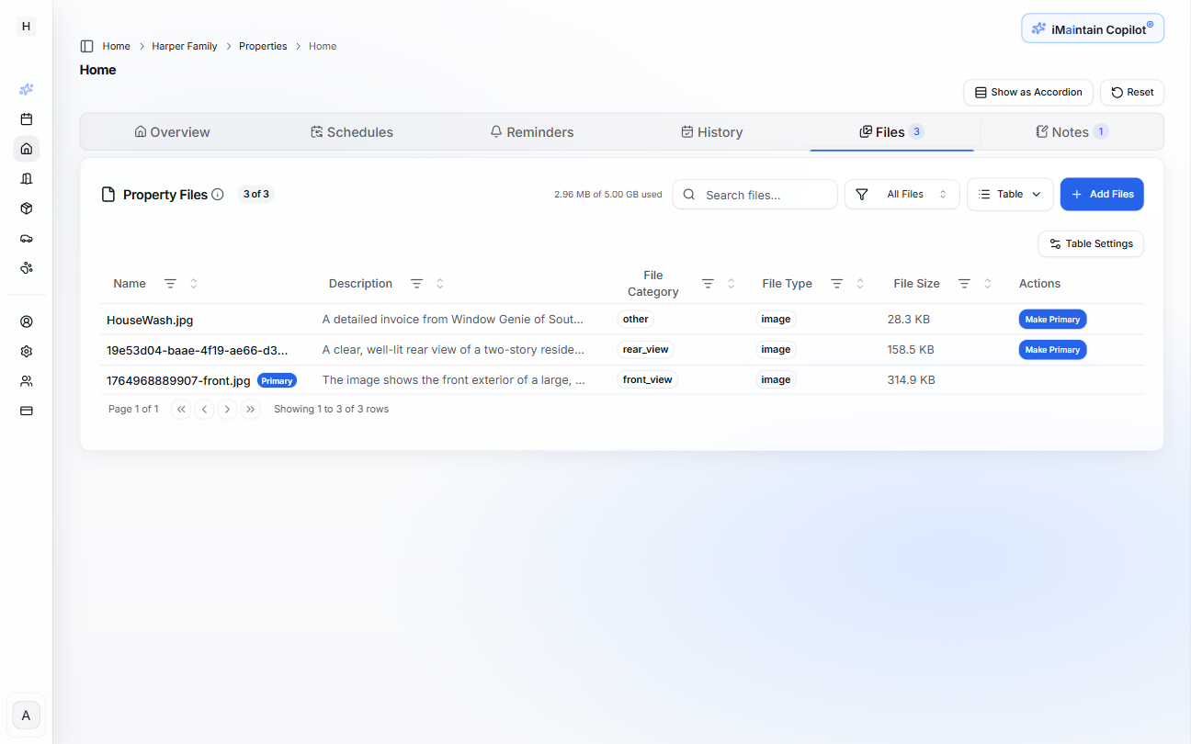Switch to the Notes tab
Image resolution: width=1191 pixels, height=744 pixels.
(1071, 132)
